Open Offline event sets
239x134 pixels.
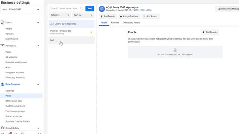tap(13, 101)
